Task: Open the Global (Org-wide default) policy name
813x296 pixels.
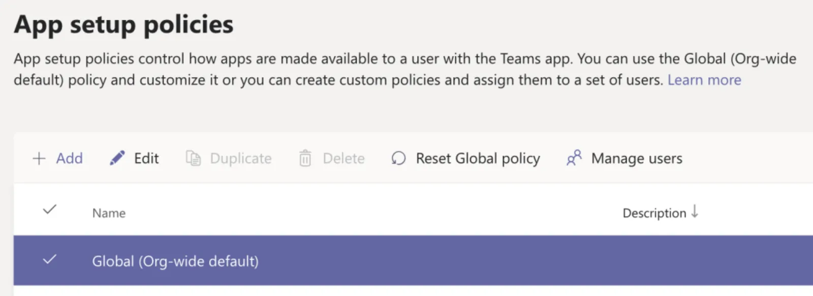Action: point(175,261)
